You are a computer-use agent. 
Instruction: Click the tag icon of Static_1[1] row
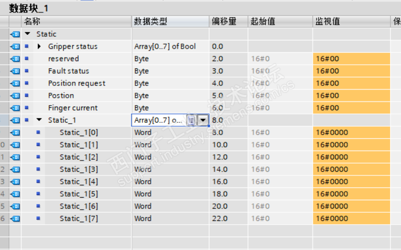[16, 145]
